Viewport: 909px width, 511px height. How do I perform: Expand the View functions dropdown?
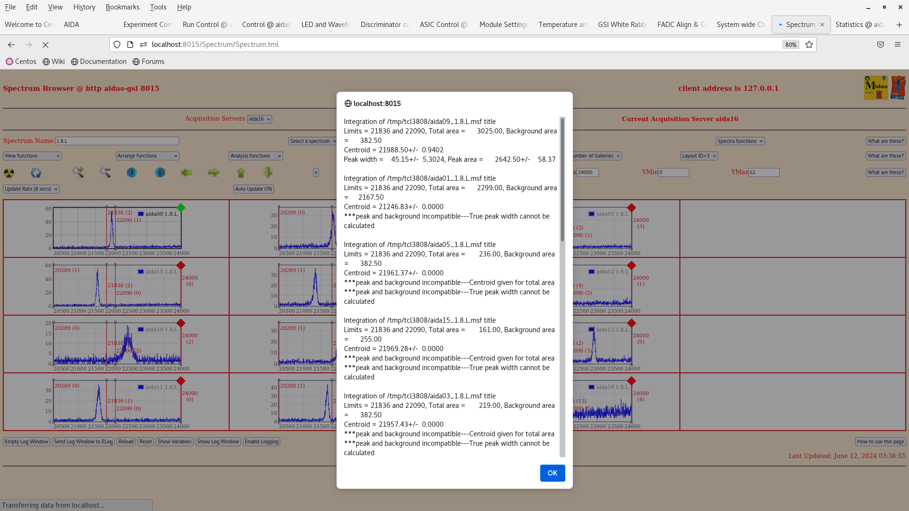click(x=32, y=156)
